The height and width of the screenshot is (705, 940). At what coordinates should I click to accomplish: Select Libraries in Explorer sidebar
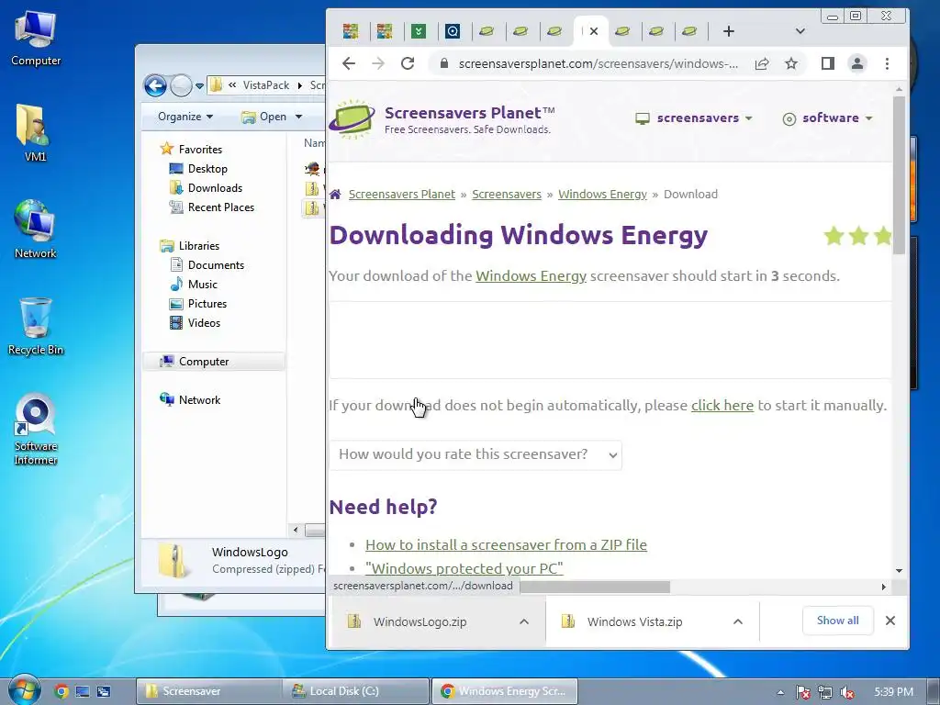[199, 246]
